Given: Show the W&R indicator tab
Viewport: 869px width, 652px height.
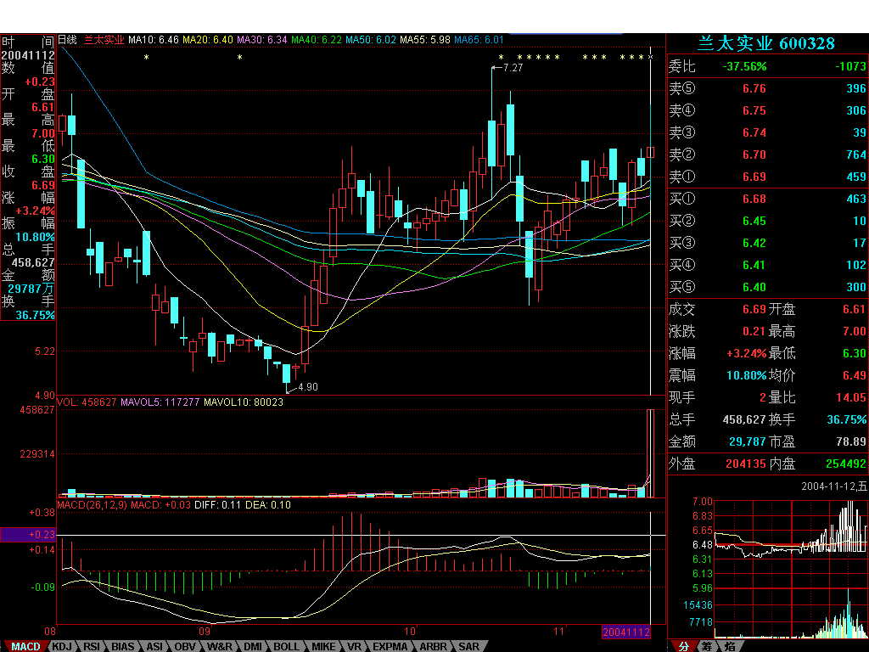Looking at the screenshot, I should pyautogui.click(x=220, y=646).
